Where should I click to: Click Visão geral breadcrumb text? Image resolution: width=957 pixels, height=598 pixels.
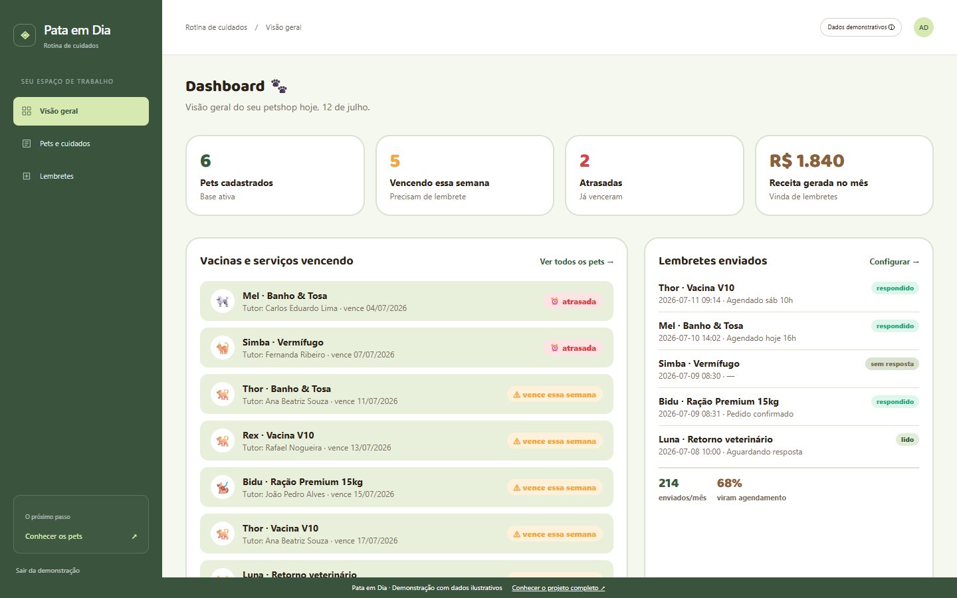pyautogui.click(x=283, y=27)
